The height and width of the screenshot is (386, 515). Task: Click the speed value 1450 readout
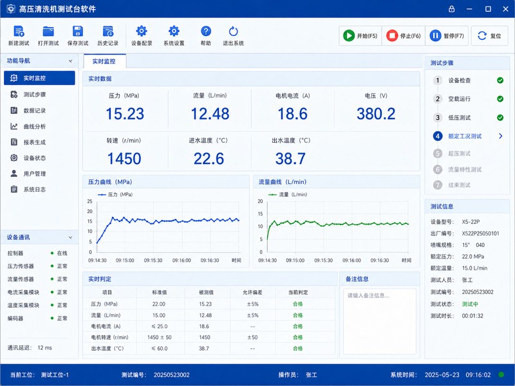click(124, 158)
